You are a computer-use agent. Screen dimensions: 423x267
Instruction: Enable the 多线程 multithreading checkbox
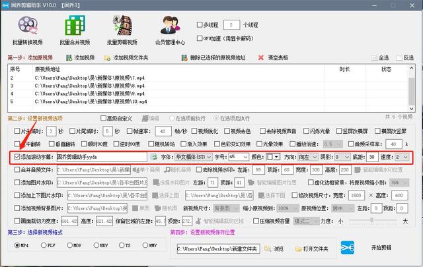click(x=201, y=24)
